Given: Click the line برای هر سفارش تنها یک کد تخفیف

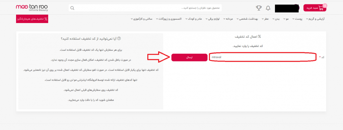Looking at the screenshot, I should click(91, 50).
